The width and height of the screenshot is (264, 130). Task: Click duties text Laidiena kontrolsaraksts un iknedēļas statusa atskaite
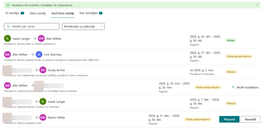(x=40, y=91)
